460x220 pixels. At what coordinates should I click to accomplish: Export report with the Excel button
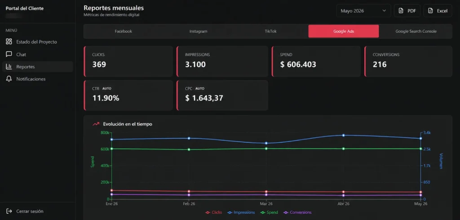[438, 11]
